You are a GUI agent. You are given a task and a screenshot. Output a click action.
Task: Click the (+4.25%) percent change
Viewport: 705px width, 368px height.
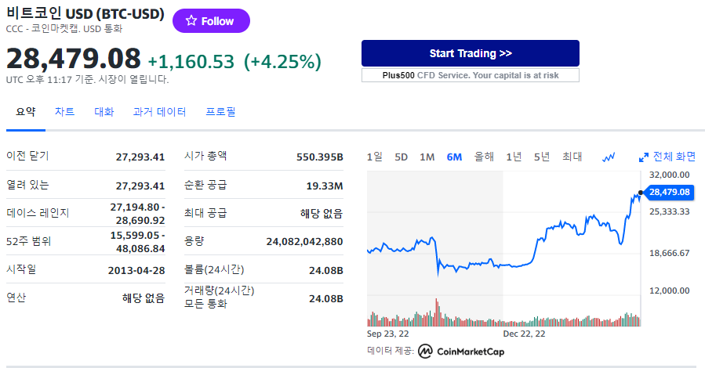pos(282,62)
